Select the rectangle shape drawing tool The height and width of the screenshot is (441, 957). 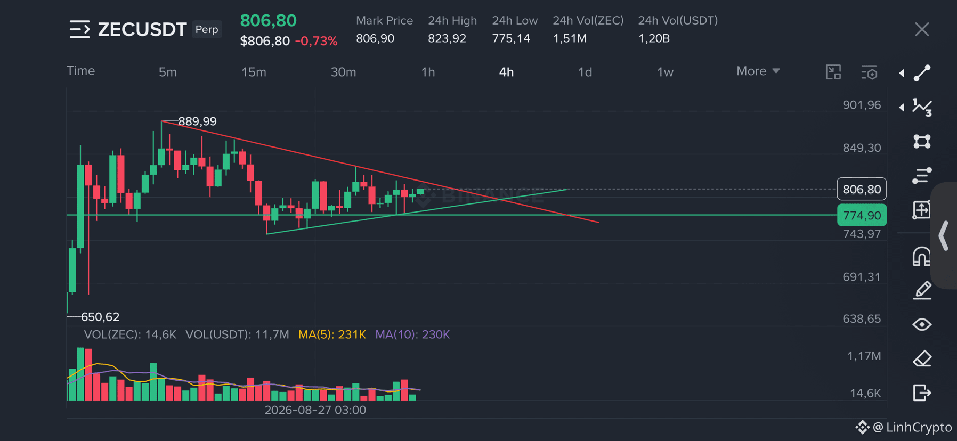point(922,141)
